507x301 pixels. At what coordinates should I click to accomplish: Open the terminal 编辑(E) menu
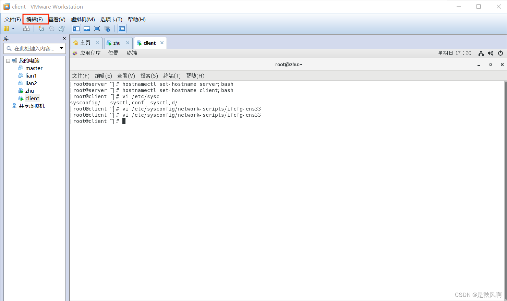point(103,76)
